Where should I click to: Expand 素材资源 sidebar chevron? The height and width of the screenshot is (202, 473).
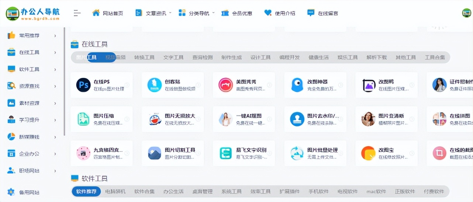[x=55, y=103]
